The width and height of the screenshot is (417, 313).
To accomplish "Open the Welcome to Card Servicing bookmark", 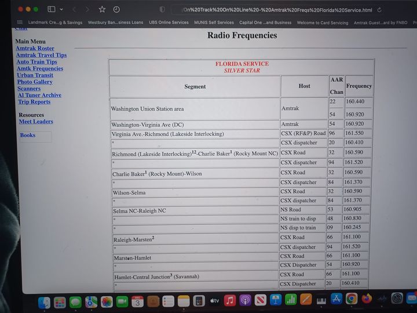I will tap(323, 23).
